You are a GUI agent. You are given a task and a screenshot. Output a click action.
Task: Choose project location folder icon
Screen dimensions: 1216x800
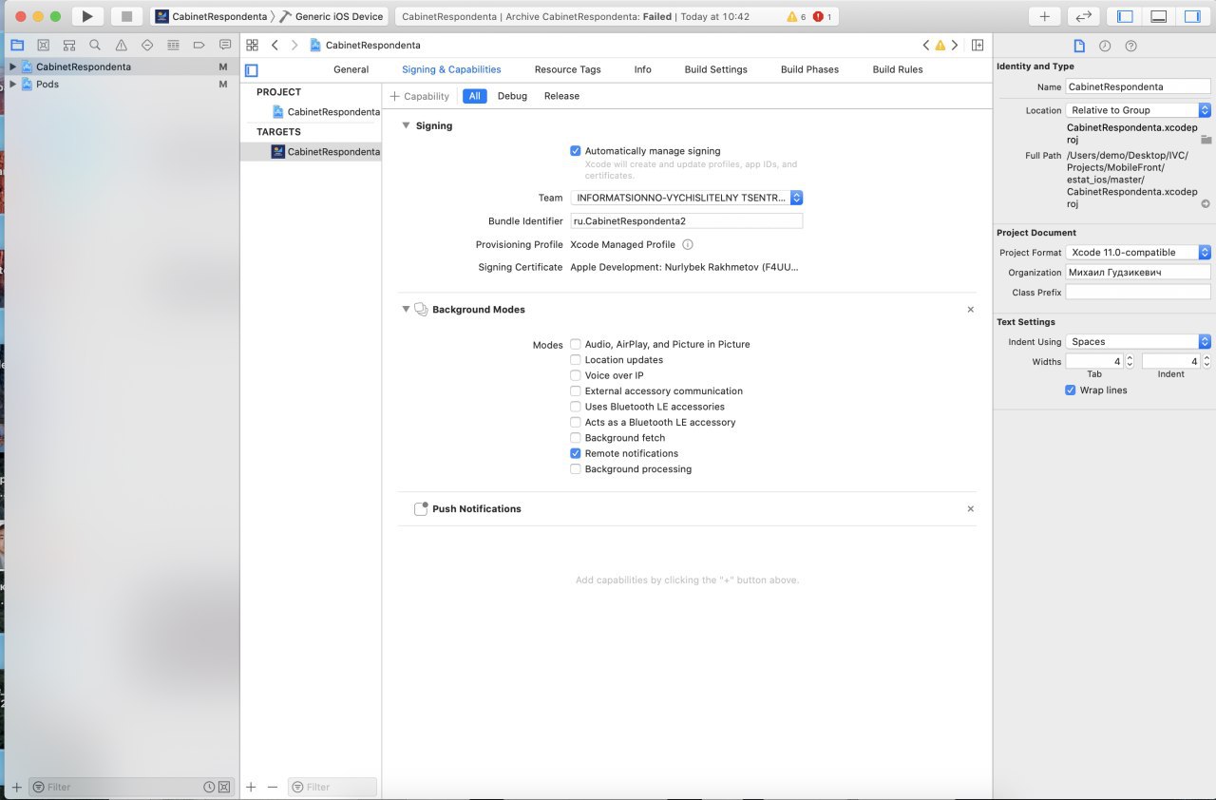(x=1206, y=140)
